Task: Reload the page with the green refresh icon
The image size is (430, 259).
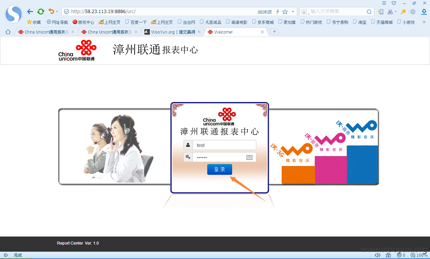Action: tap(41, 12)
